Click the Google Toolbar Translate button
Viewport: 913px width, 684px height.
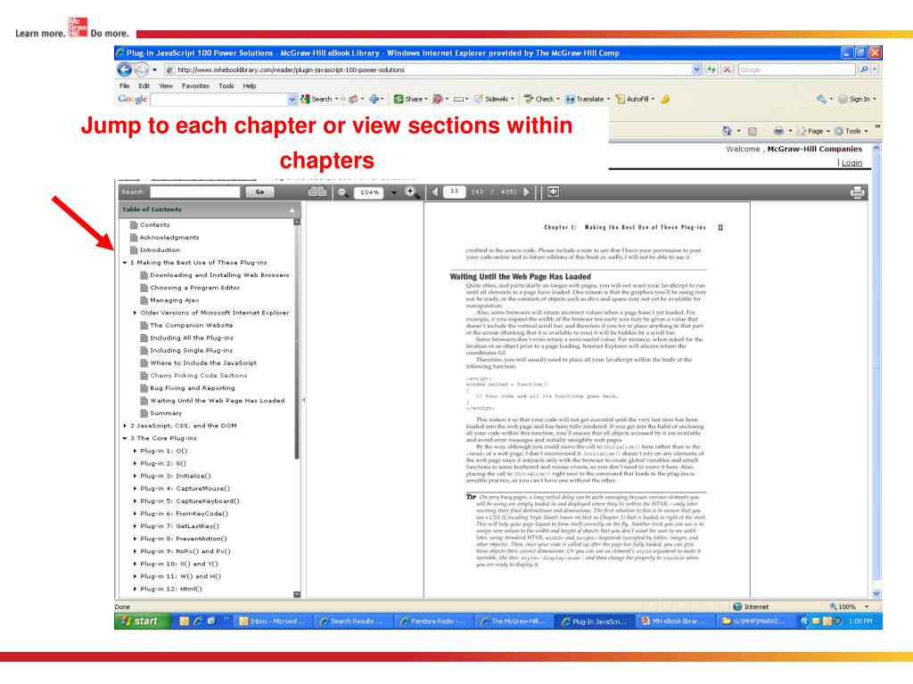(588, 100)
